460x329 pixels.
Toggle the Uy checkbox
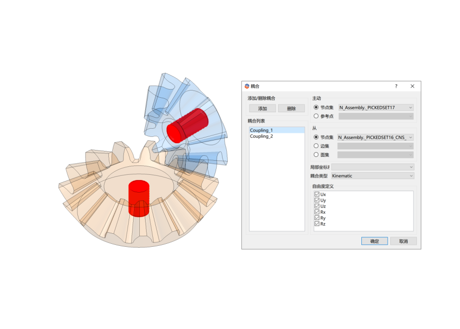point(317,200)
